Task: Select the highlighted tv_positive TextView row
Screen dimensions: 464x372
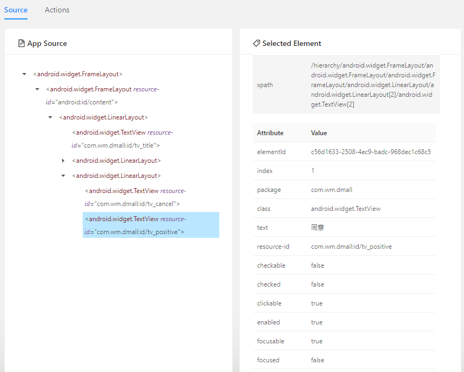Action: pos(151,225)
